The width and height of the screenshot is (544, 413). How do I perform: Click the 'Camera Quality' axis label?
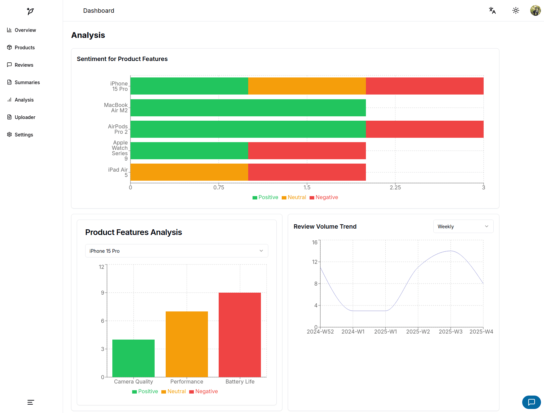coord(133,381)
